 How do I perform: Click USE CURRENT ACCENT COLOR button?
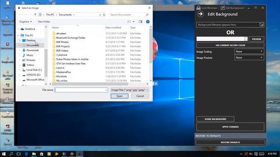pos(230,45)
